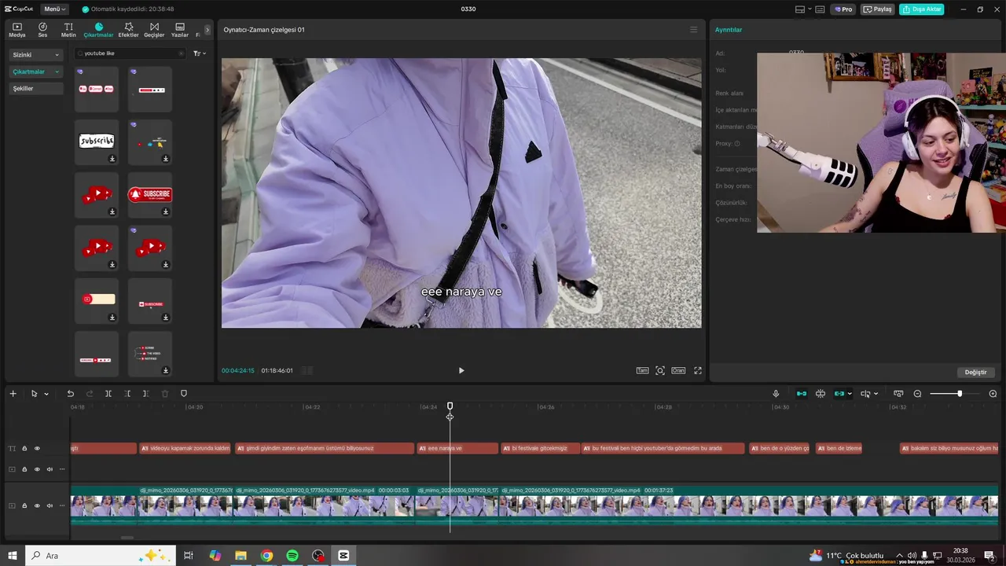The height and width of the screenshot is (566, 1006).
Task: Open the Metin tab
Action: (68, 30)
